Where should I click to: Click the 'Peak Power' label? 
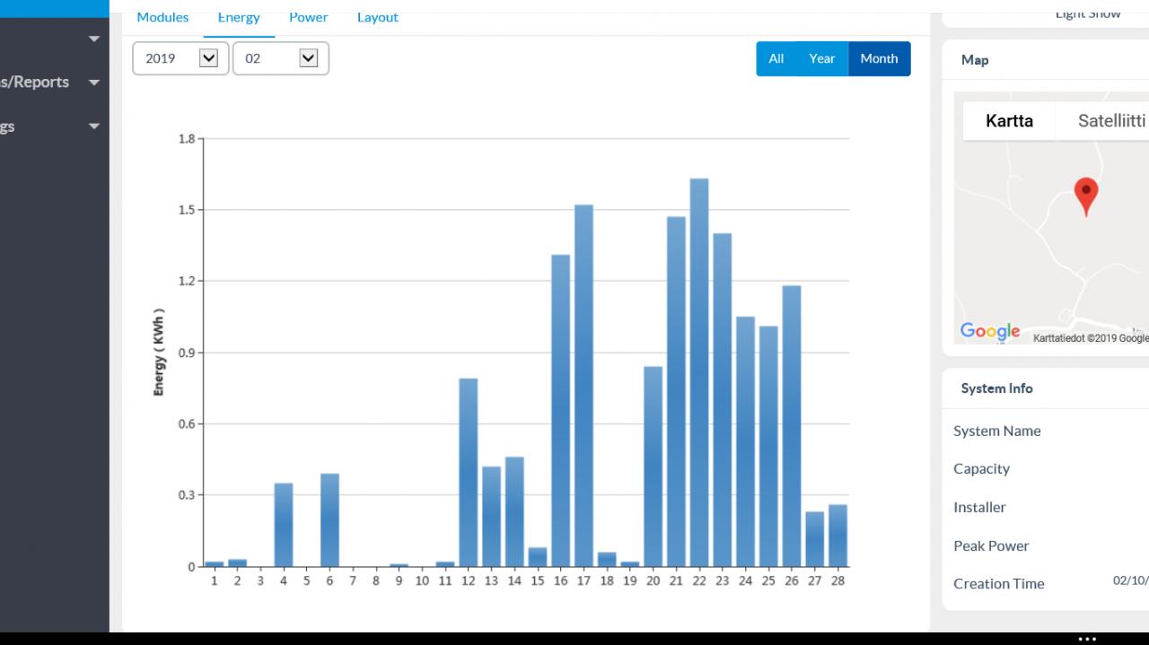point(991,545)
